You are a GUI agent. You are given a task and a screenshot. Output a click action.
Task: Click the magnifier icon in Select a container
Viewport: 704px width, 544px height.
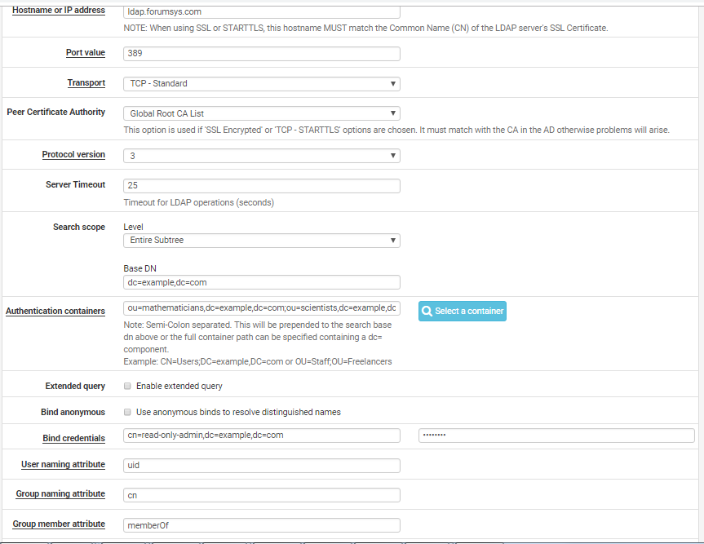(x=427, y=311)
